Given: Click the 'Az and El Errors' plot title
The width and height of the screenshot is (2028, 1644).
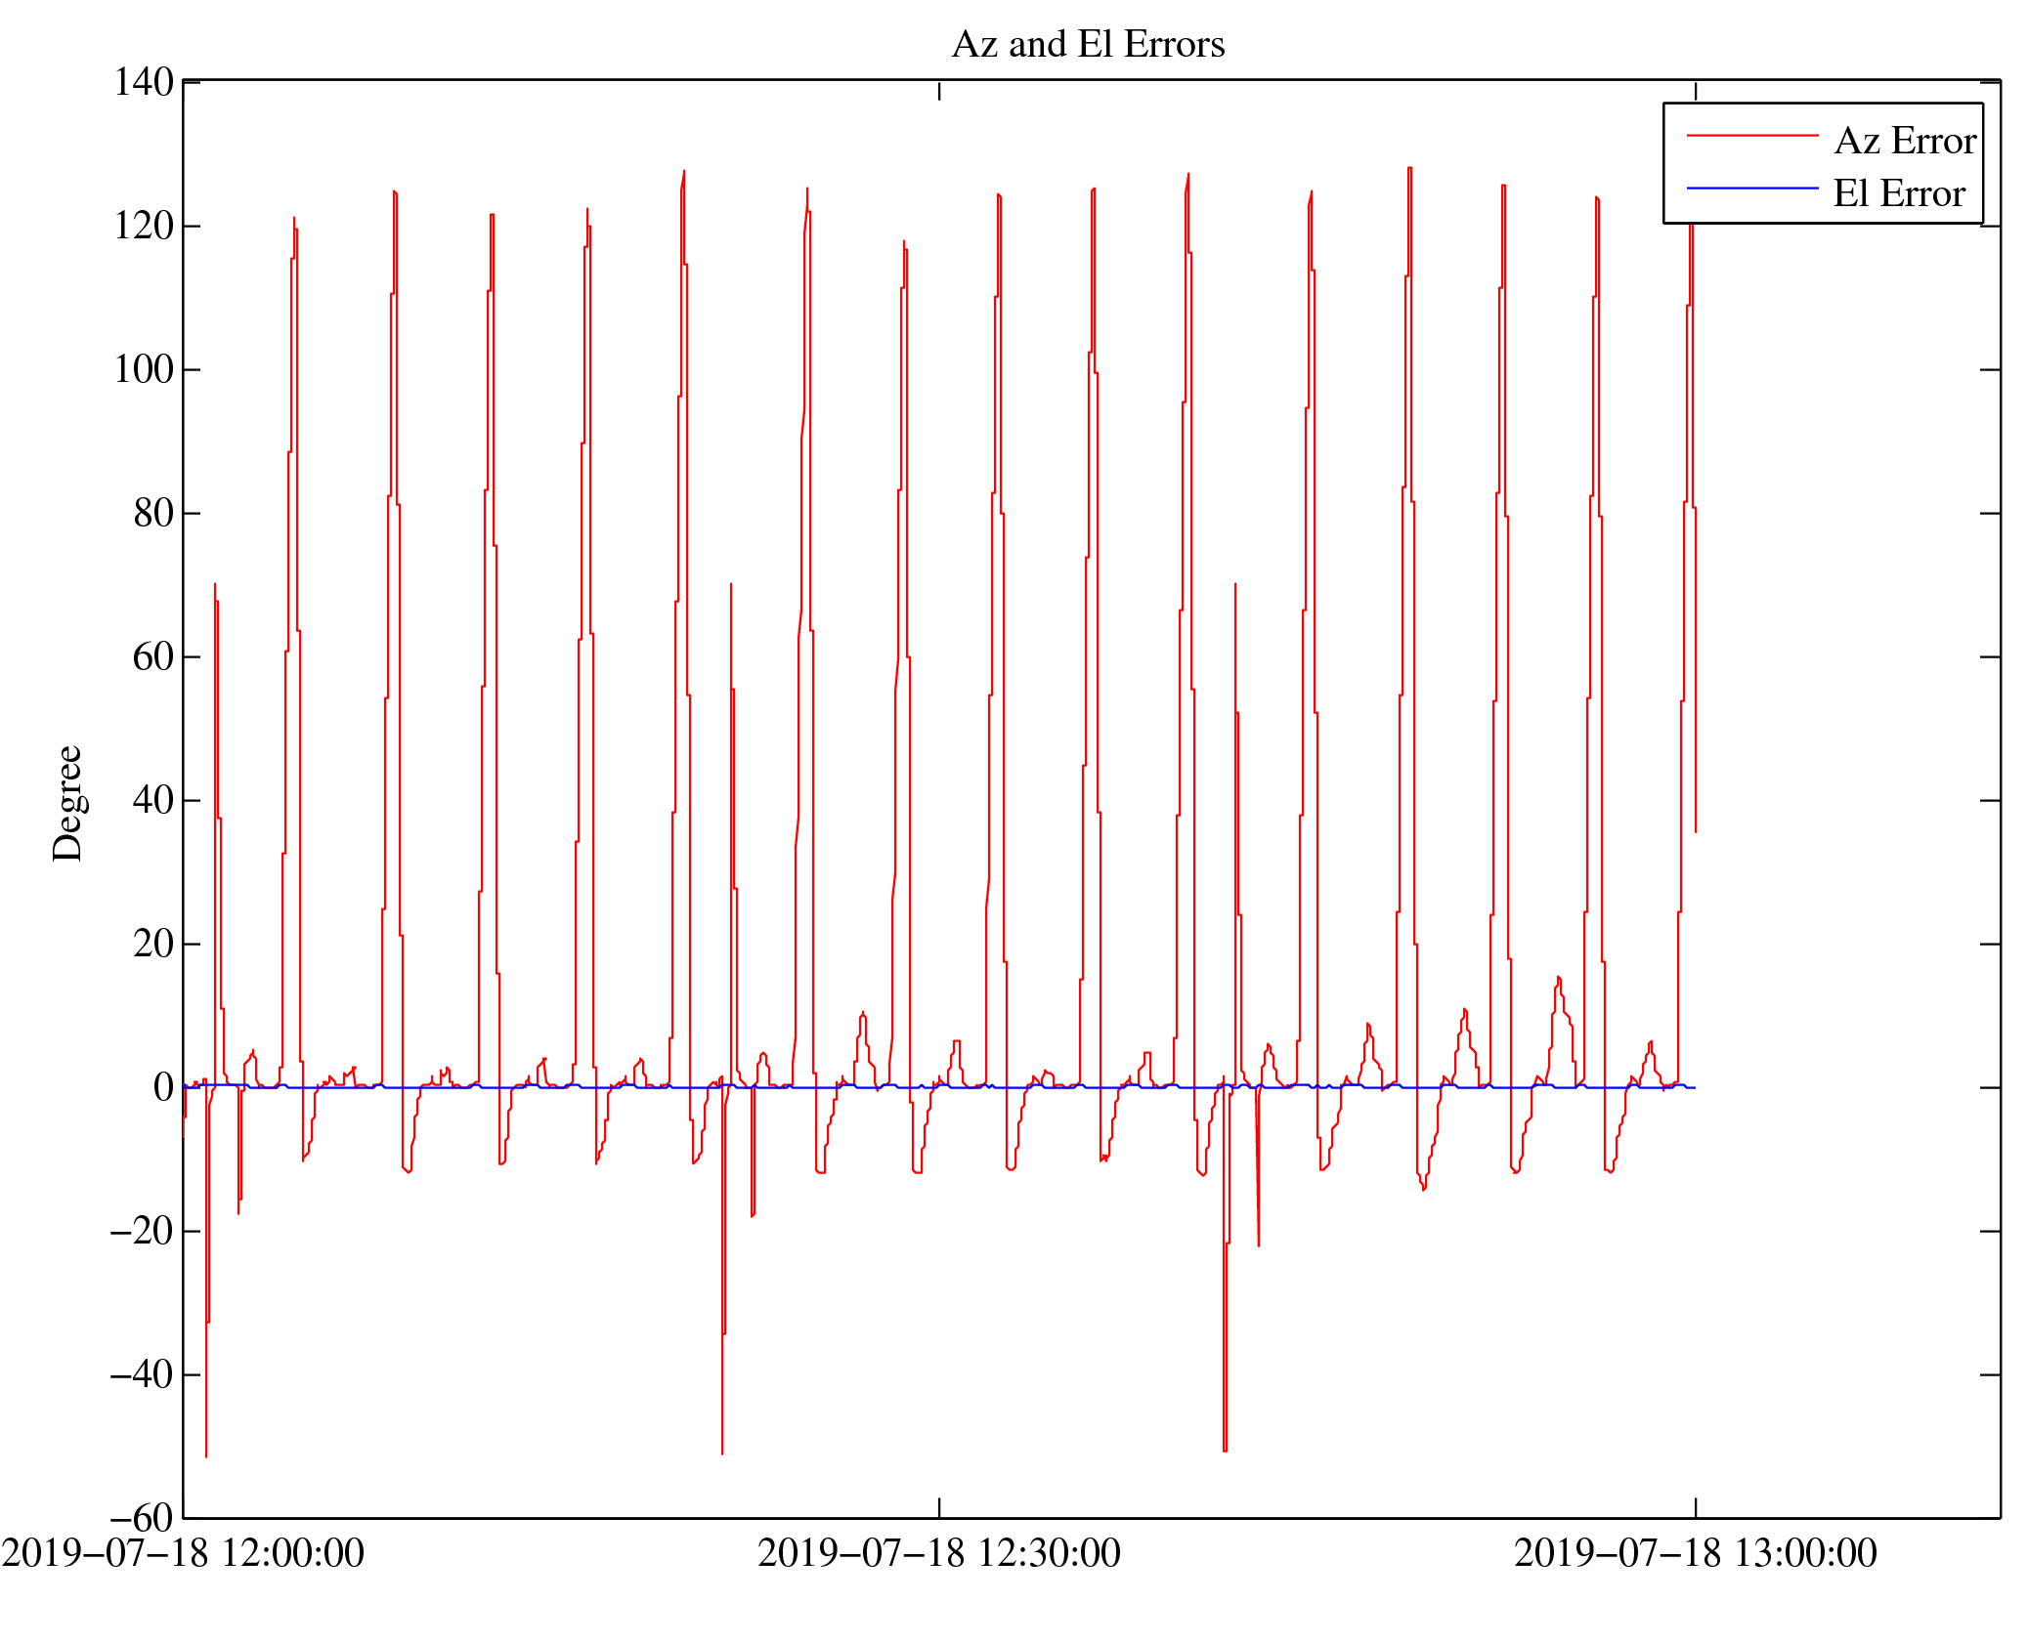Looking at the screenshot, I should pos(1087,45).
